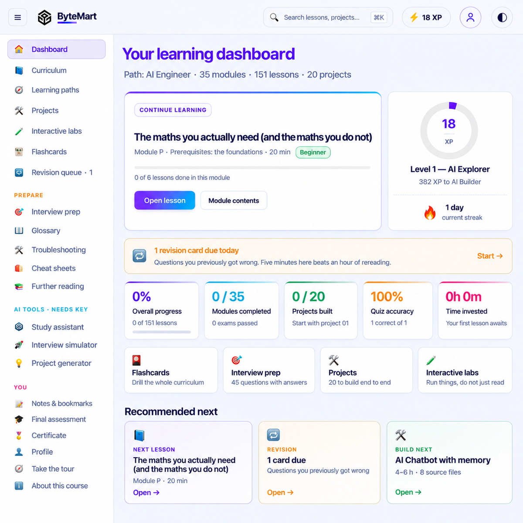Open the Projects quick-access card
Screen dimensions: 523x523
coord(367,370)
